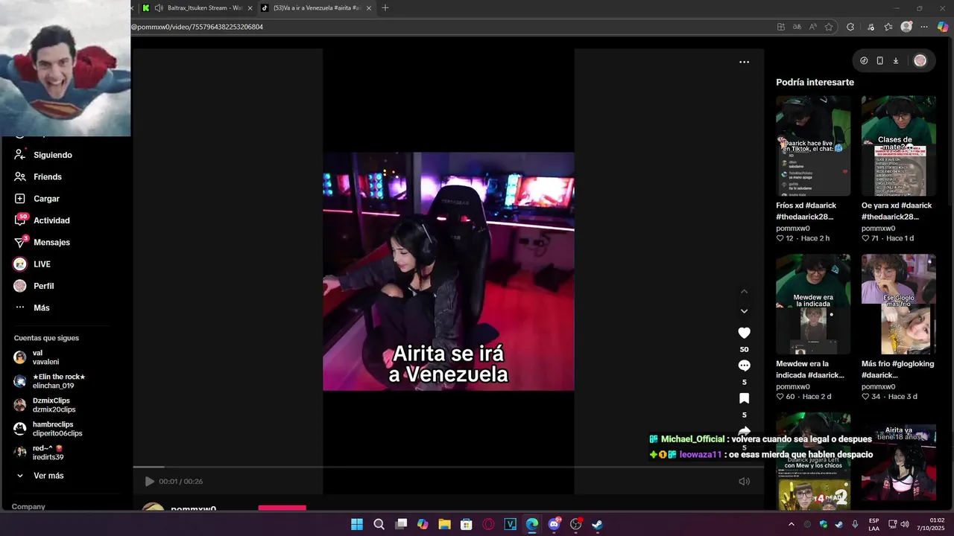Open the video three-dot options menu
Image resolution: width=954 pixels, height=536 pixels.
[x=744, y=62]
